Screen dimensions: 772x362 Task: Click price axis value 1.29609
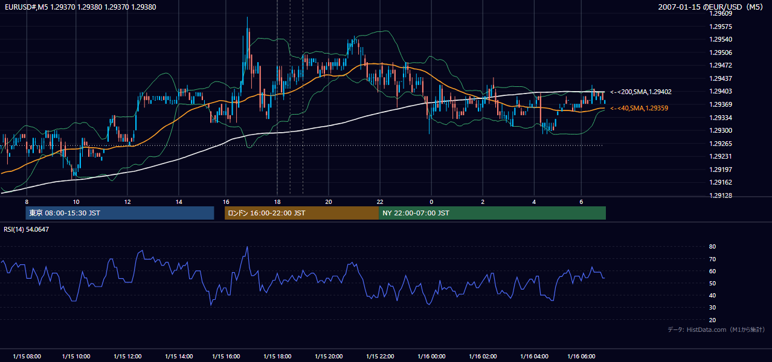point(720,14)
